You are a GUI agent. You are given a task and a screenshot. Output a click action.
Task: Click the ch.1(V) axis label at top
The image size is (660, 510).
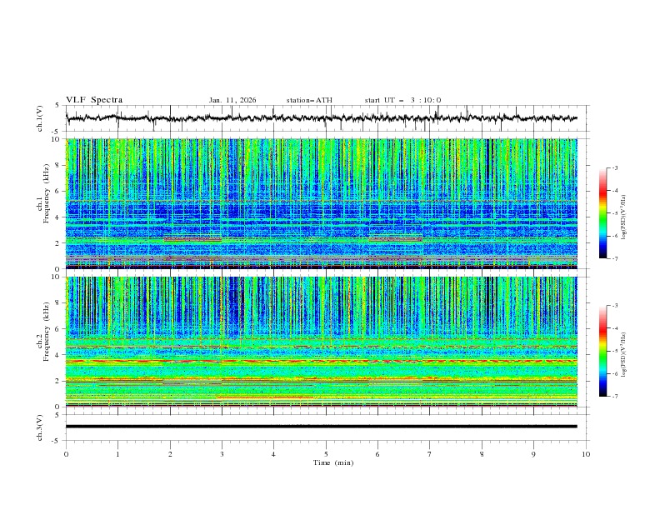pyautogui.click(x=41, y=118)
